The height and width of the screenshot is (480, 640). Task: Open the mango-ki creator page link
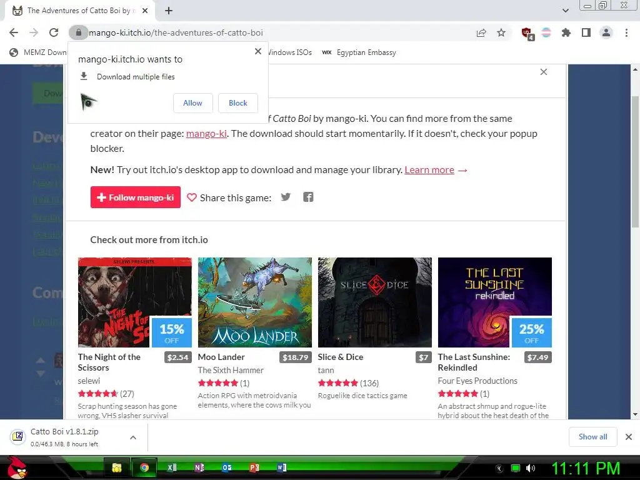click(206, 134)
